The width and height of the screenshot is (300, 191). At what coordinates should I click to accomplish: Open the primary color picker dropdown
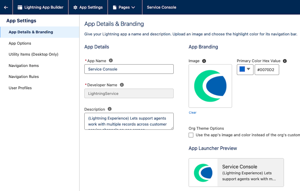tap(245, 70)
